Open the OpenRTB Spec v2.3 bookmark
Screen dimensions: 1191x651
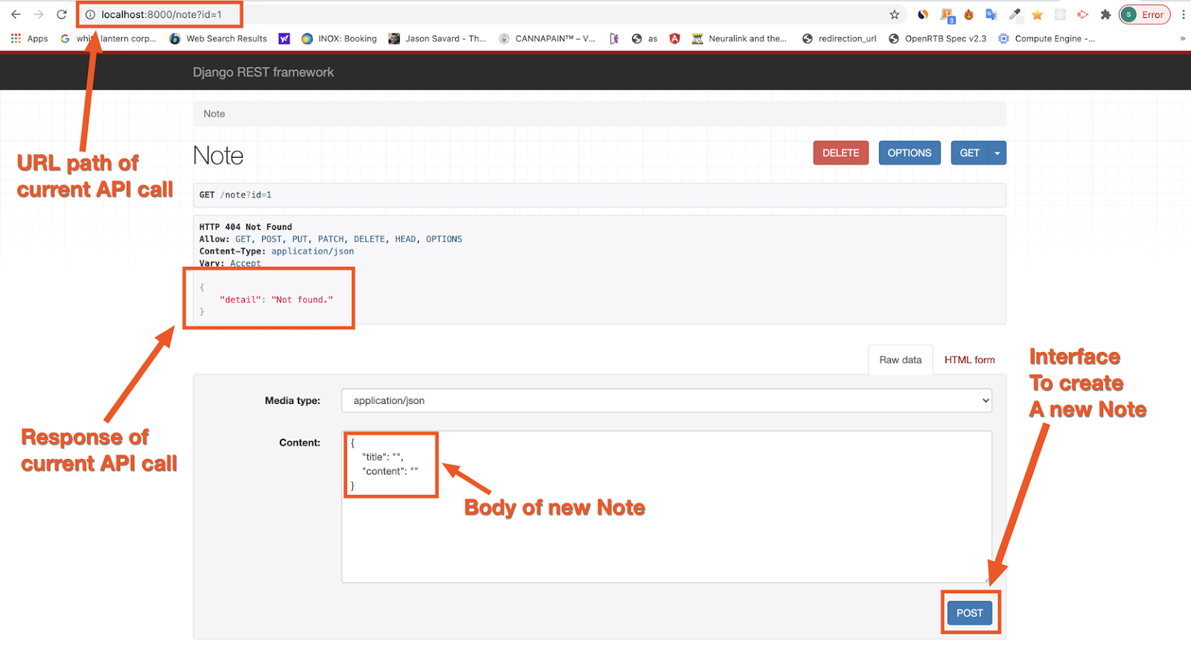click(x=937, y=39)
